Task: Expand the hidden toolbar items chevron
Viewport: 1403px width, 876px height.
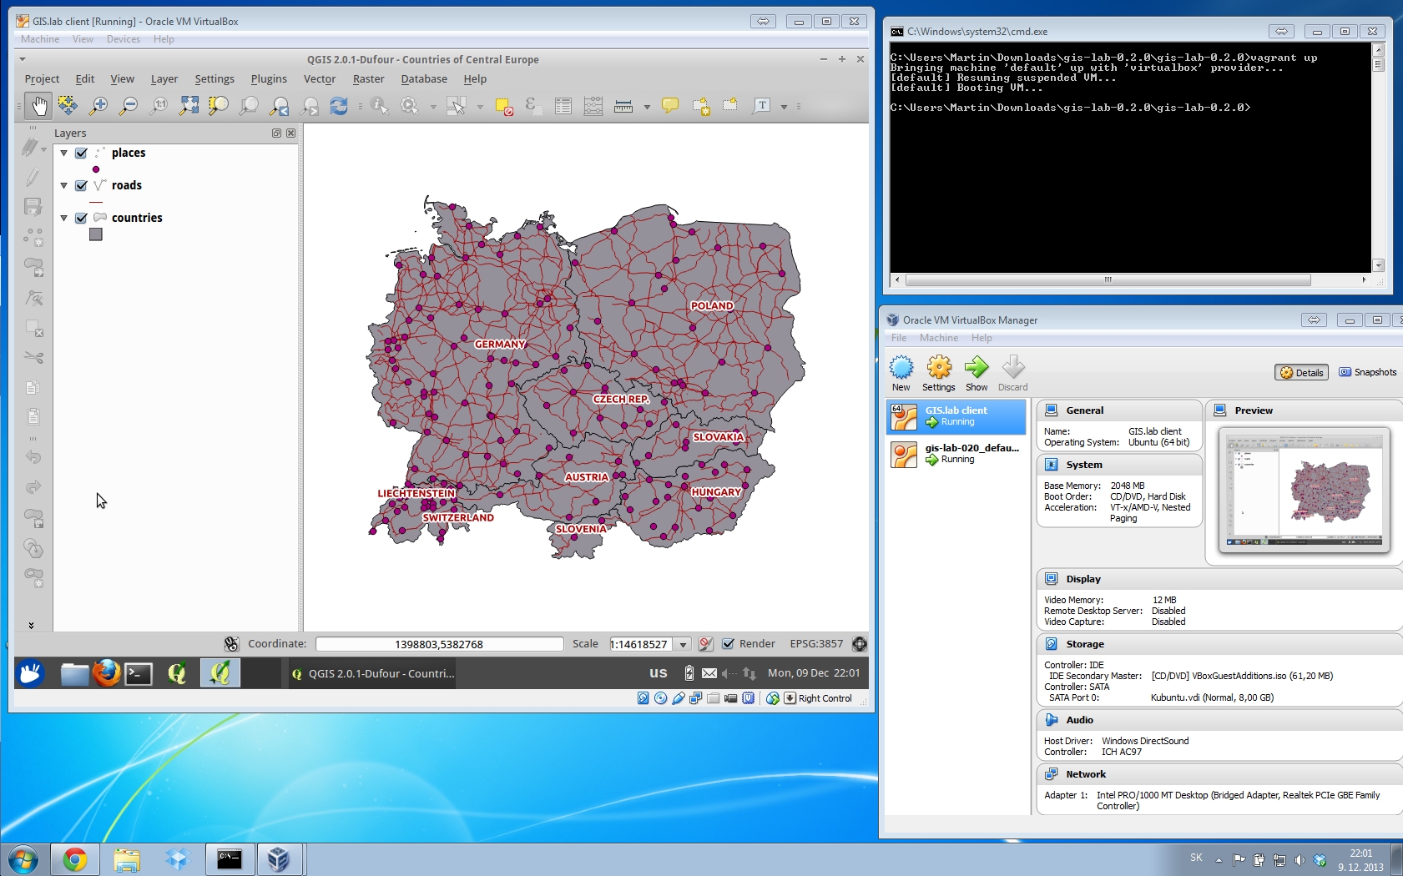Action: click(31, 625)
